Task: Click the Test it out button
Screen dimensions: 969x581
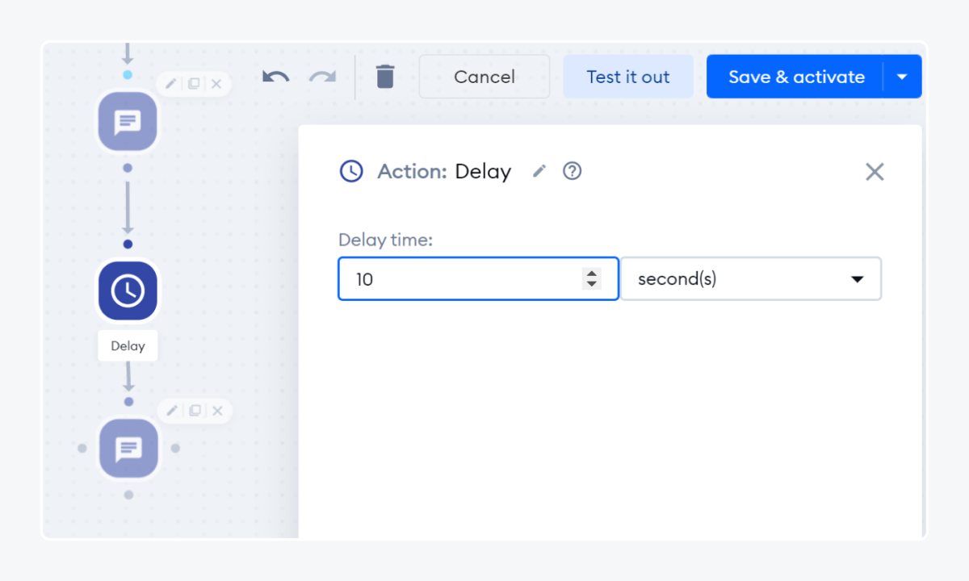Action: [x=628, y=76]
